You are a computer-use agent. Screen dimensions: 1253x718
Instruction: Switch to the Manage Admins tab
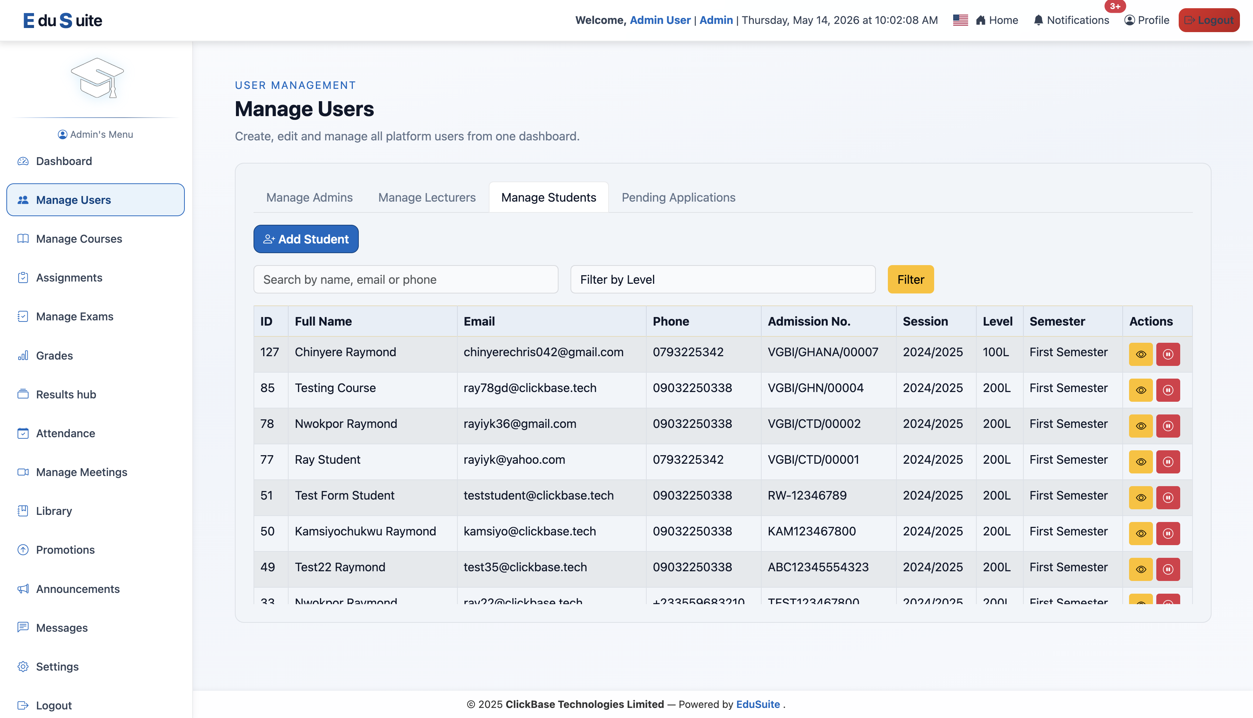pos(309,197)
